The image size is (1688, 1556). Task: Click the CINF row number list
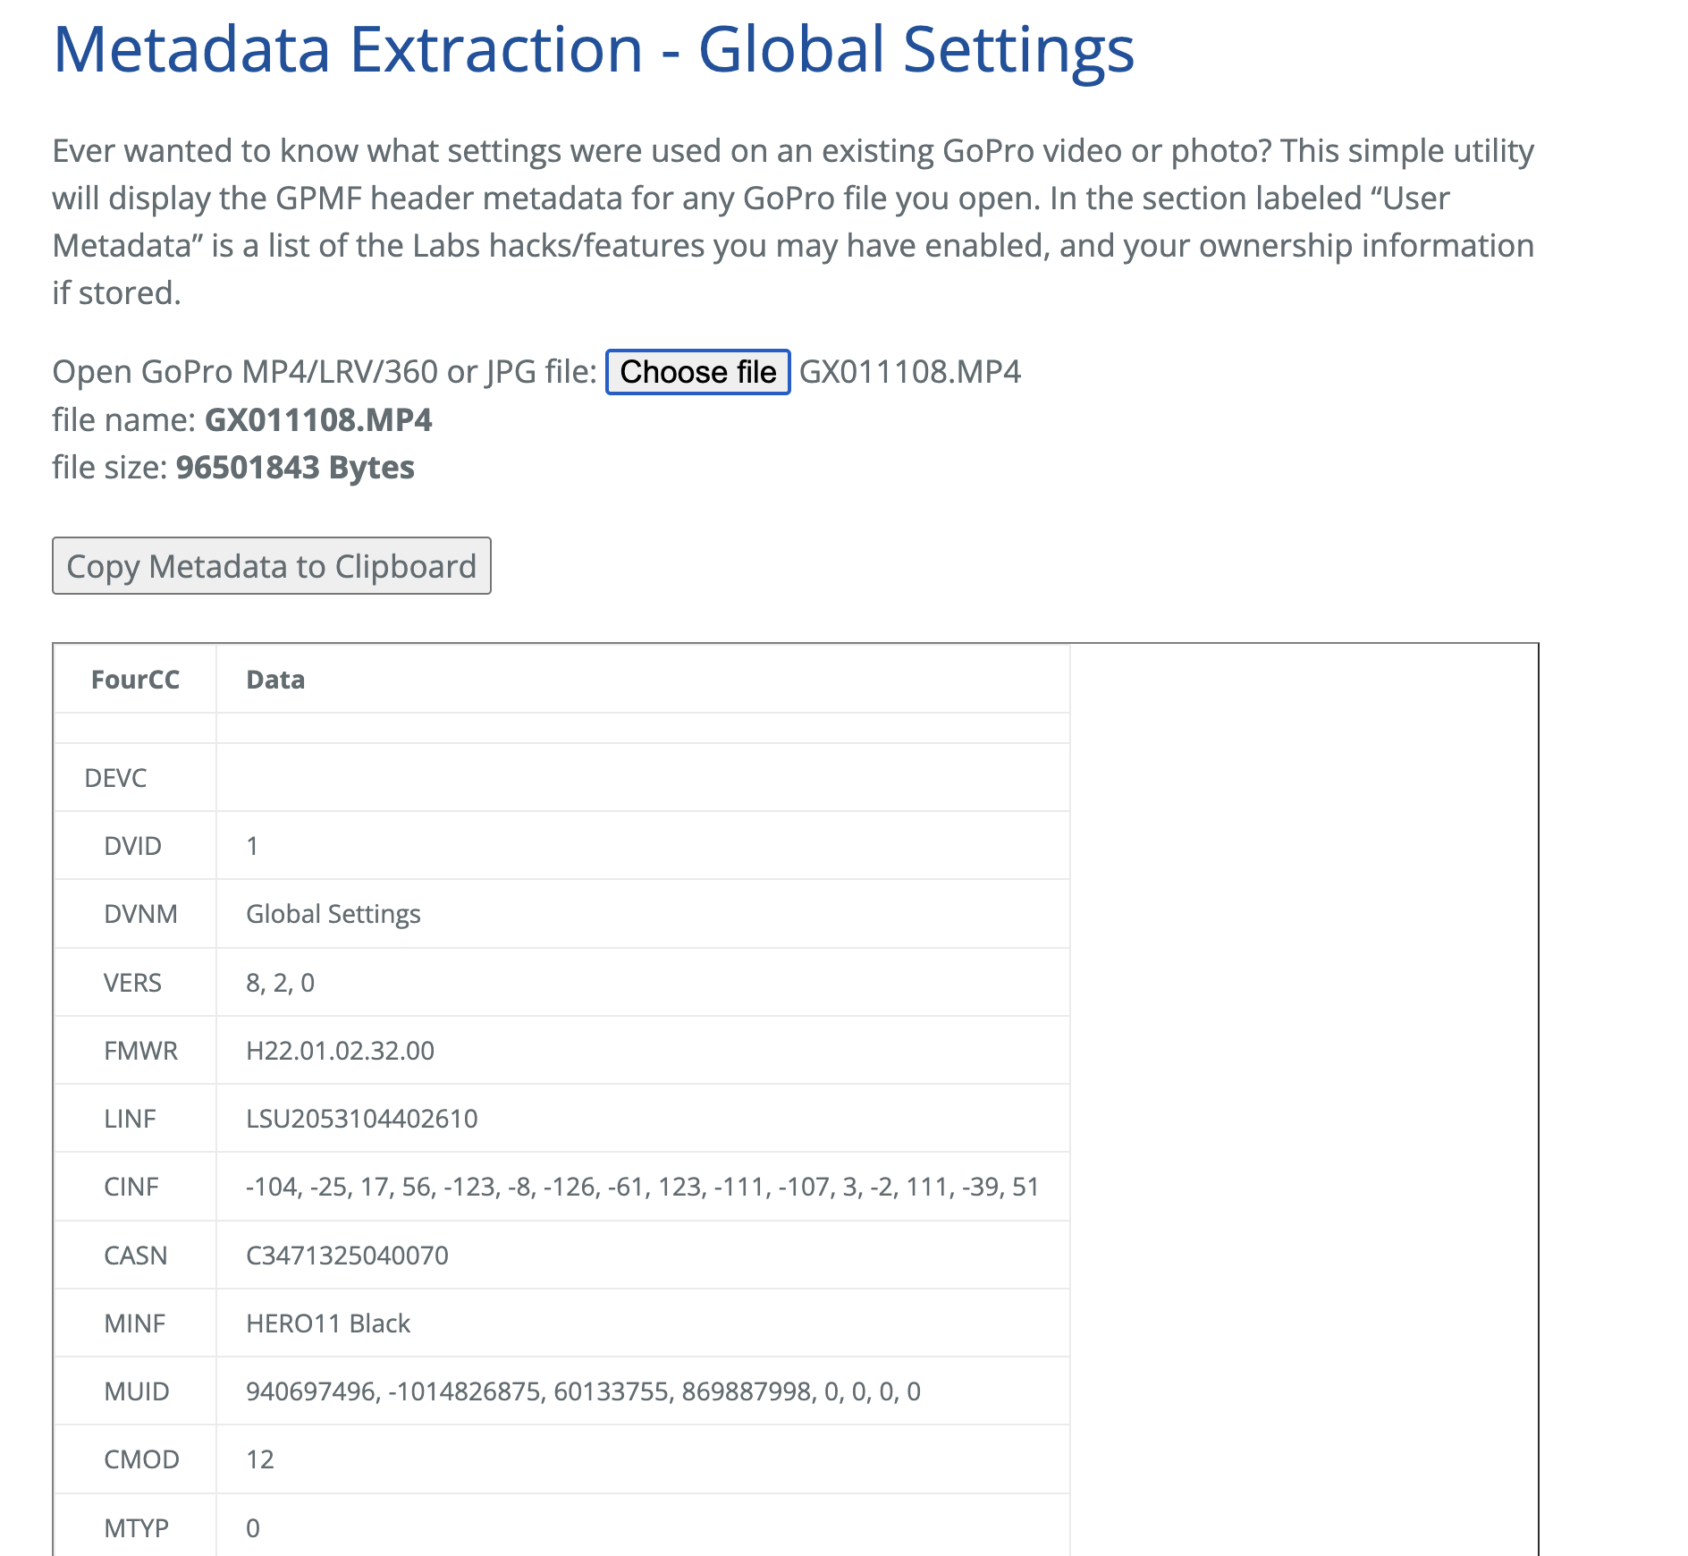(x=642, y=1187)
